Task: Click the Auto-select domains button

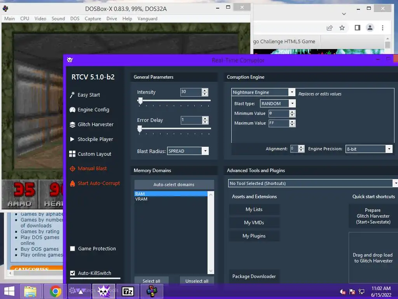Action: tap(174, 185)
